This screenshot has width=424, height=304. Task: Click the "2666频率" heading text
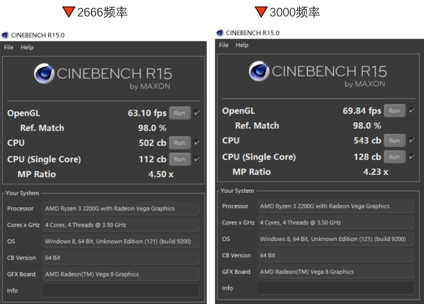(x=102, y=12)
